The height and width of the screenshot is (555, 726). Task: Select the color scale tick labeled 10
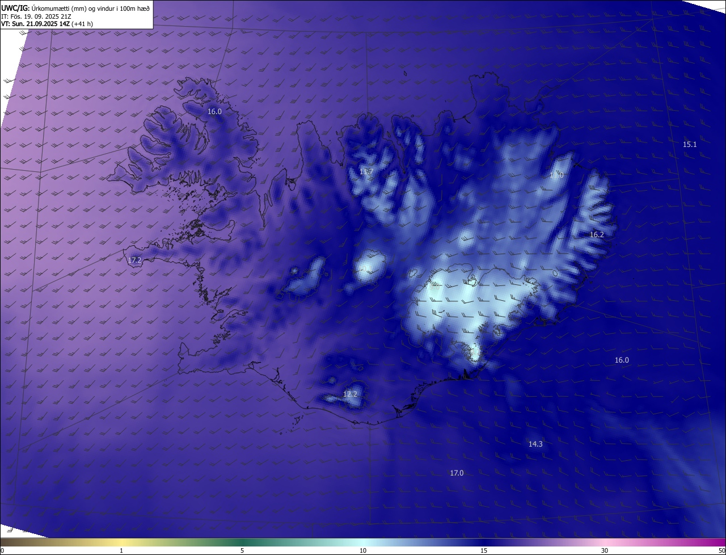[363, 550]
